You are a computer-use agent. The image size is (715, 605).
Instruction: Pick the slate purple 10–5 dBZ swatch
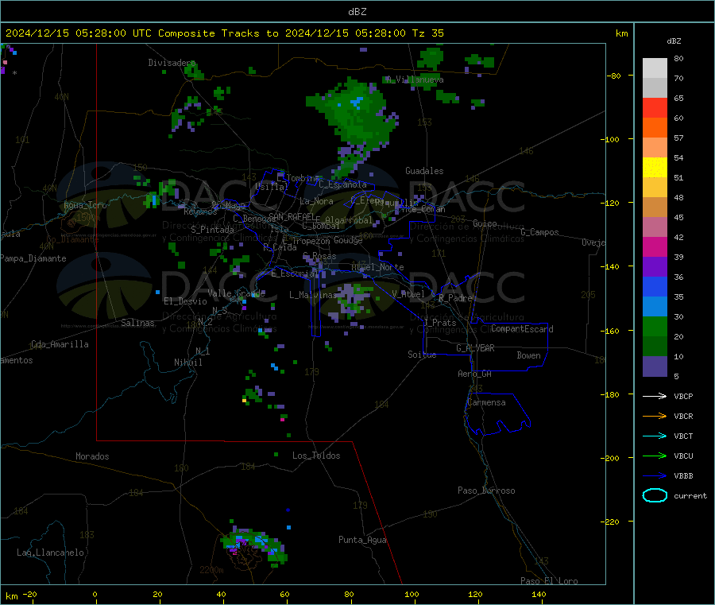click(655, 366)
